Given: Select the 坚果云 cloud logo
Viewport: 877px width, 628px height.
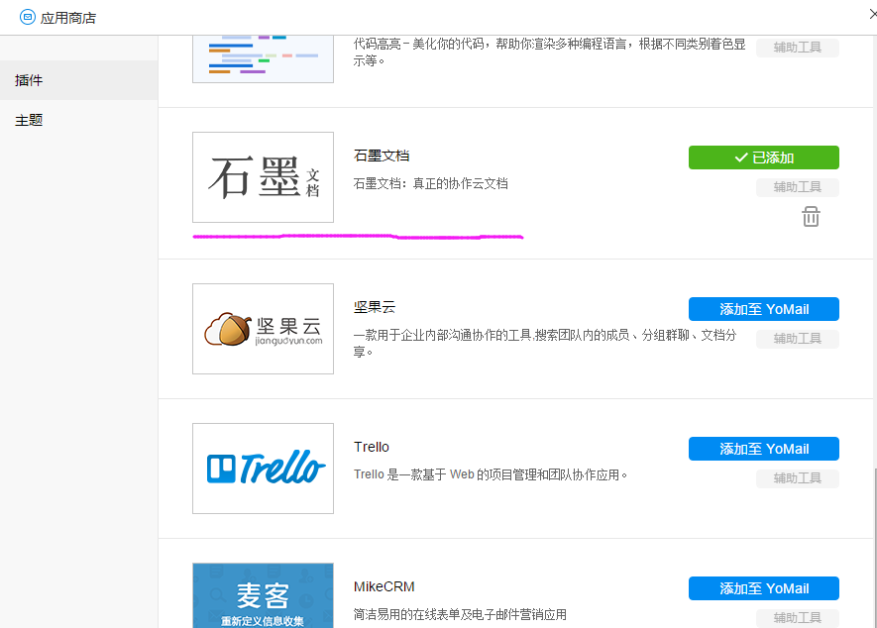Looking at the screenshot, I should (x=262, y=328).
